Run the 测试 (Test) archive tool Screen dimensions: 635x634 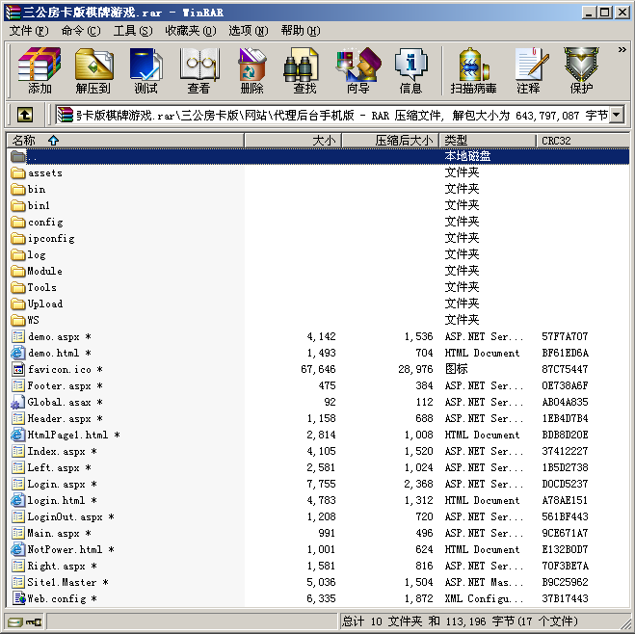click(x=146, y=70)
